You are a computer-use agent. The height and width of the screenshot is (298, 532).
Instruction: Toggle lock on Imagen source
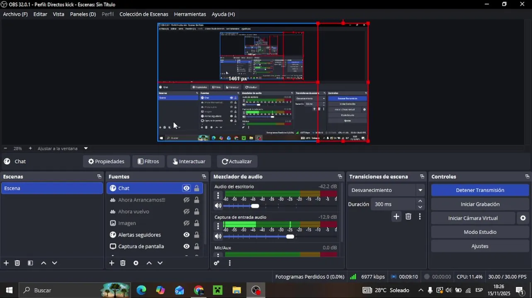click(197, 223)
